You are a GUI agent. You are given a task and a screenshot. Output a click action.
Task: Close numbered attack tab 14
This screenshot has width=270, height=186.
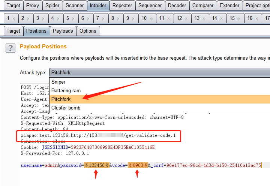click(x=220, y=18)
